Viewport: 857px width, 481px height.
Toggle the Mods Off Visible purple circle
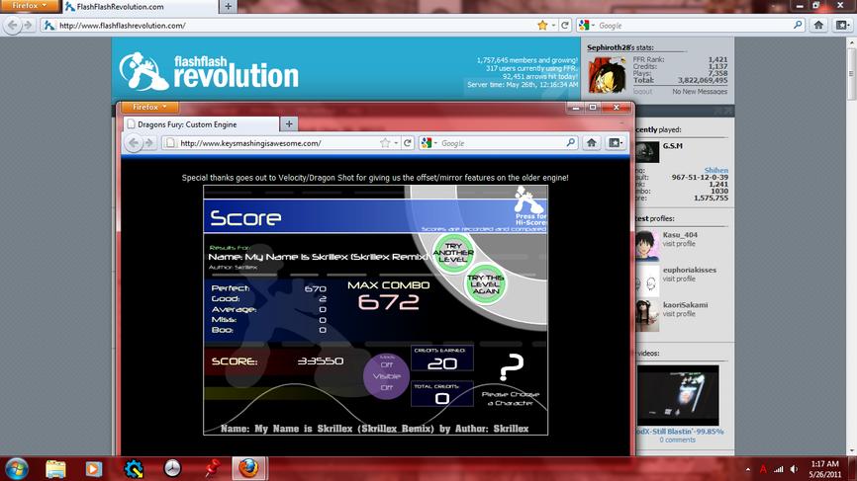[386, 376]
